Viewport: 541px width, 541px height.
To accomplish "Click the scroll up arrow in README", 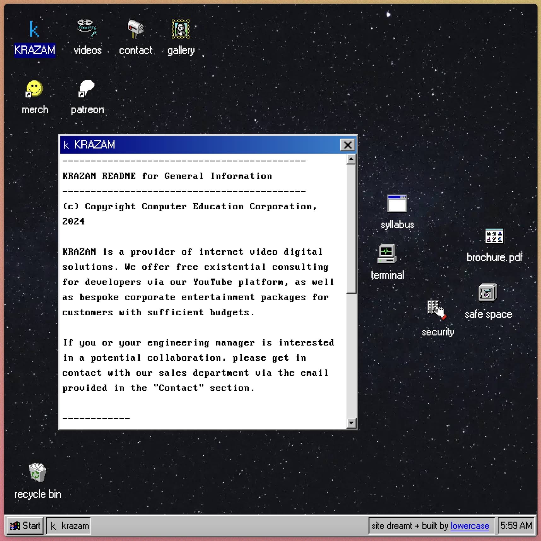I will point(351,160).
